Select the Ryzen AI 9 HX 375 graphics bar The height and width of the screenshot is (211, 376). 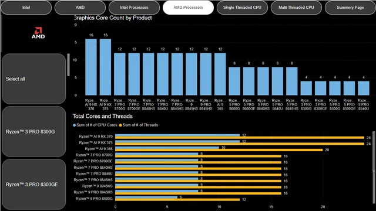click(105, 67)
